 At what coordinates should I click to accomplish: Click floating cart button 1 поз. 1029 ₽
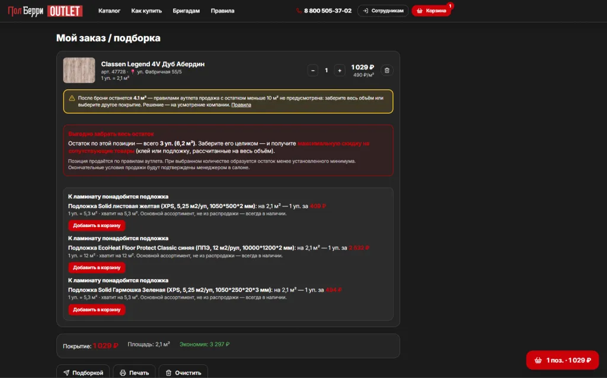[563, 360]
